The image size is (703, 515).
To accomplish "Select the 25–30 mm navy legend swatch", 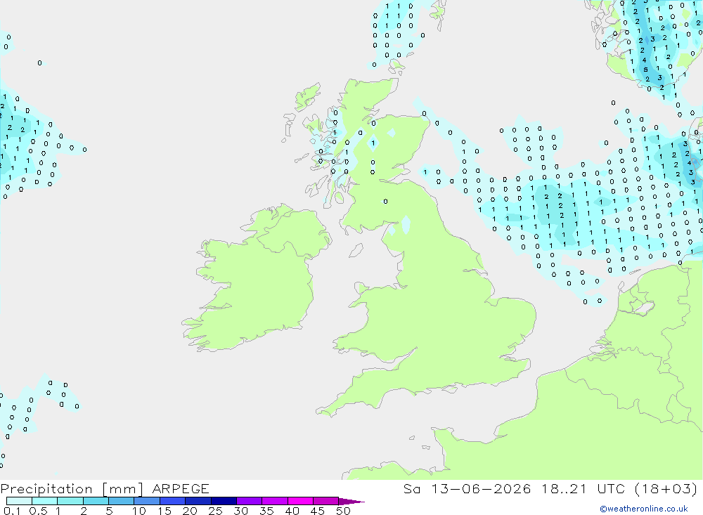I will (x=224, y=501).
